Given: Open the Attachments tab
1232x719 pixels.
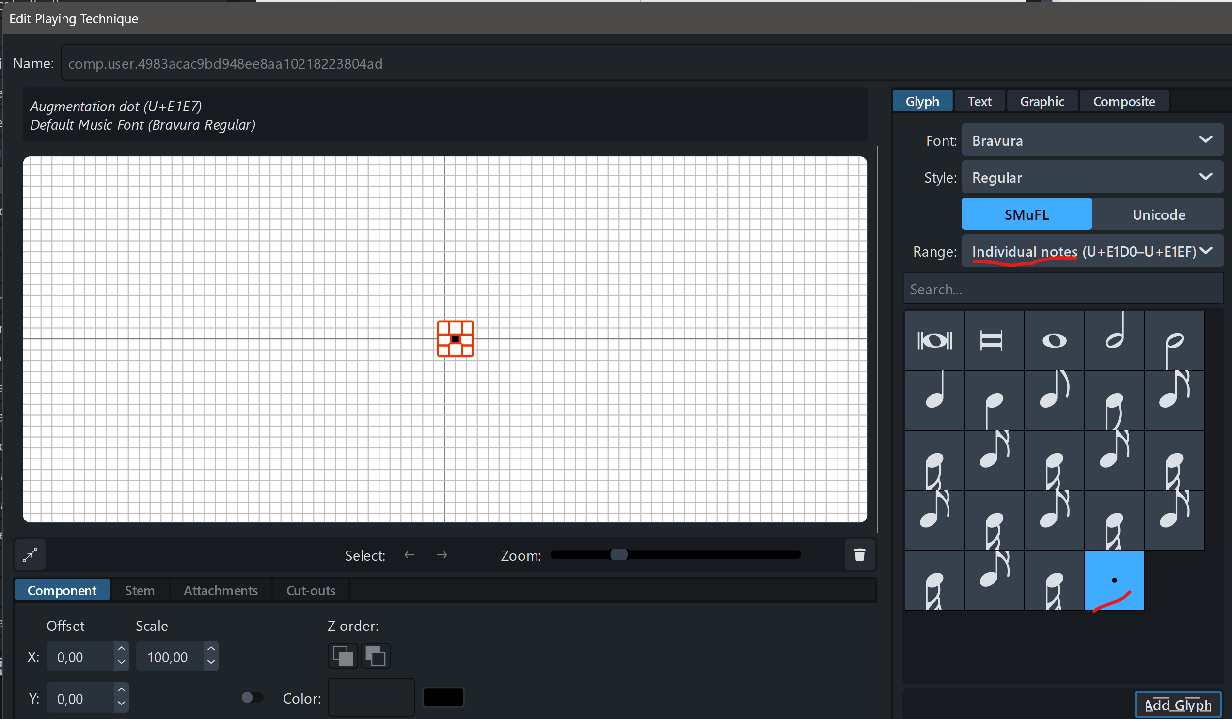Looking at the screenshot, I should pos(221,590).
